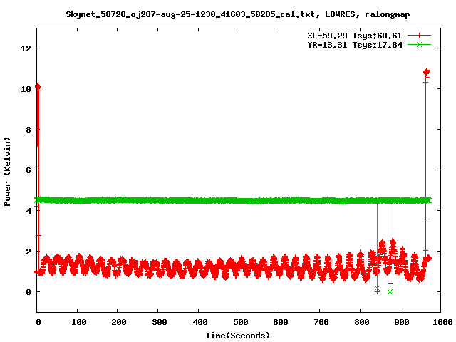Image resolution: width=456 pixels, height=342 pixels.
Task: Click the x-axis tick label '700'
Action: (321, 322)
